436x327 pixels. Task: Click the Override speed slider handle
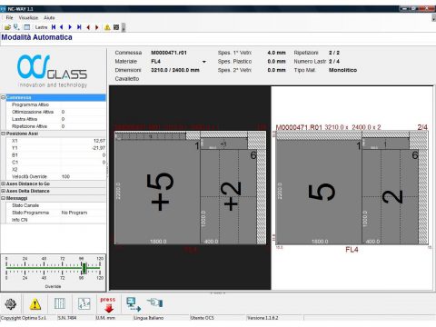click(x=84, y=268)
